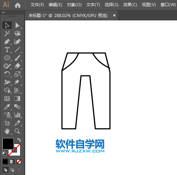This screenshot has width=177, height=175.
Task: Activate the Type tool
Action: tap(7, 50)
